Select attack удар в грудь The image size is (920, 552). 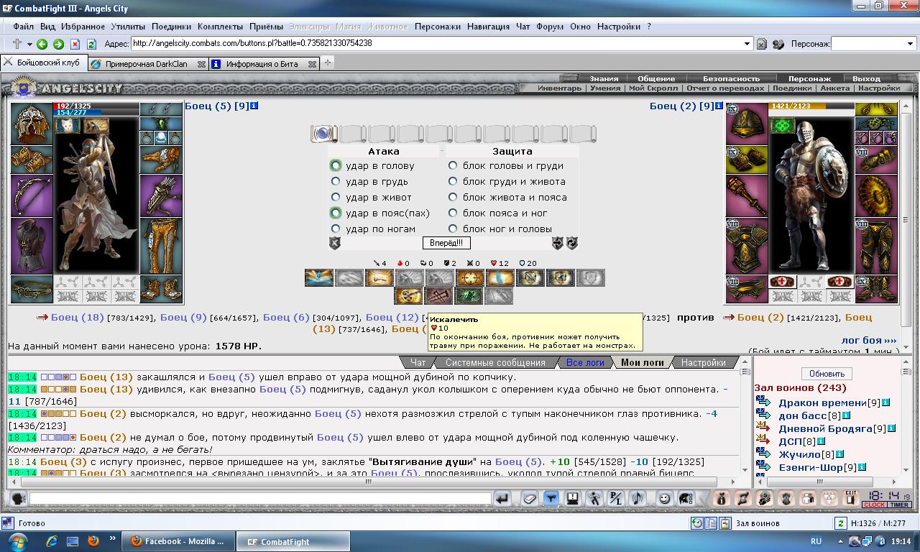click(x=336, y=181)
